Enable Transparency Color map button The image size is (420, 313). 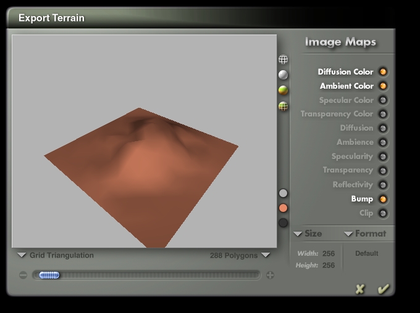(383, 114)
